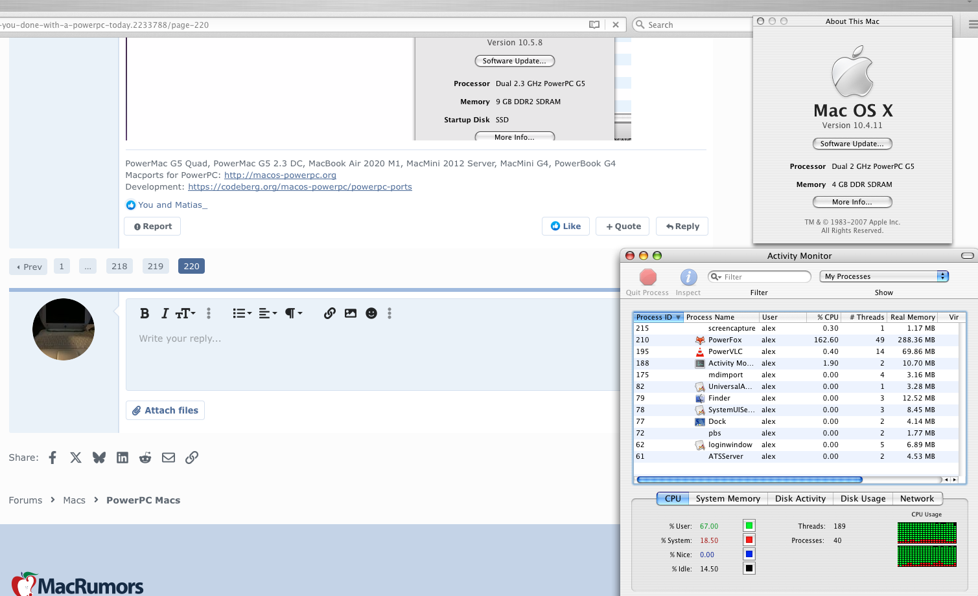
Task: Click the Reply button on the post
Action: [682, 226]
